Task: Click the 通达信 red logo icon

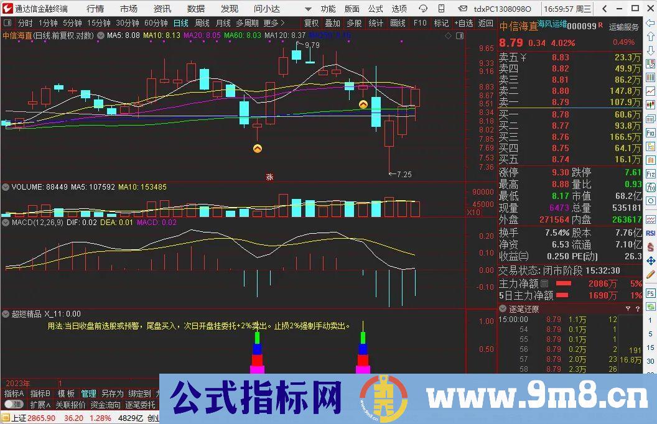Action: (7, 8)
